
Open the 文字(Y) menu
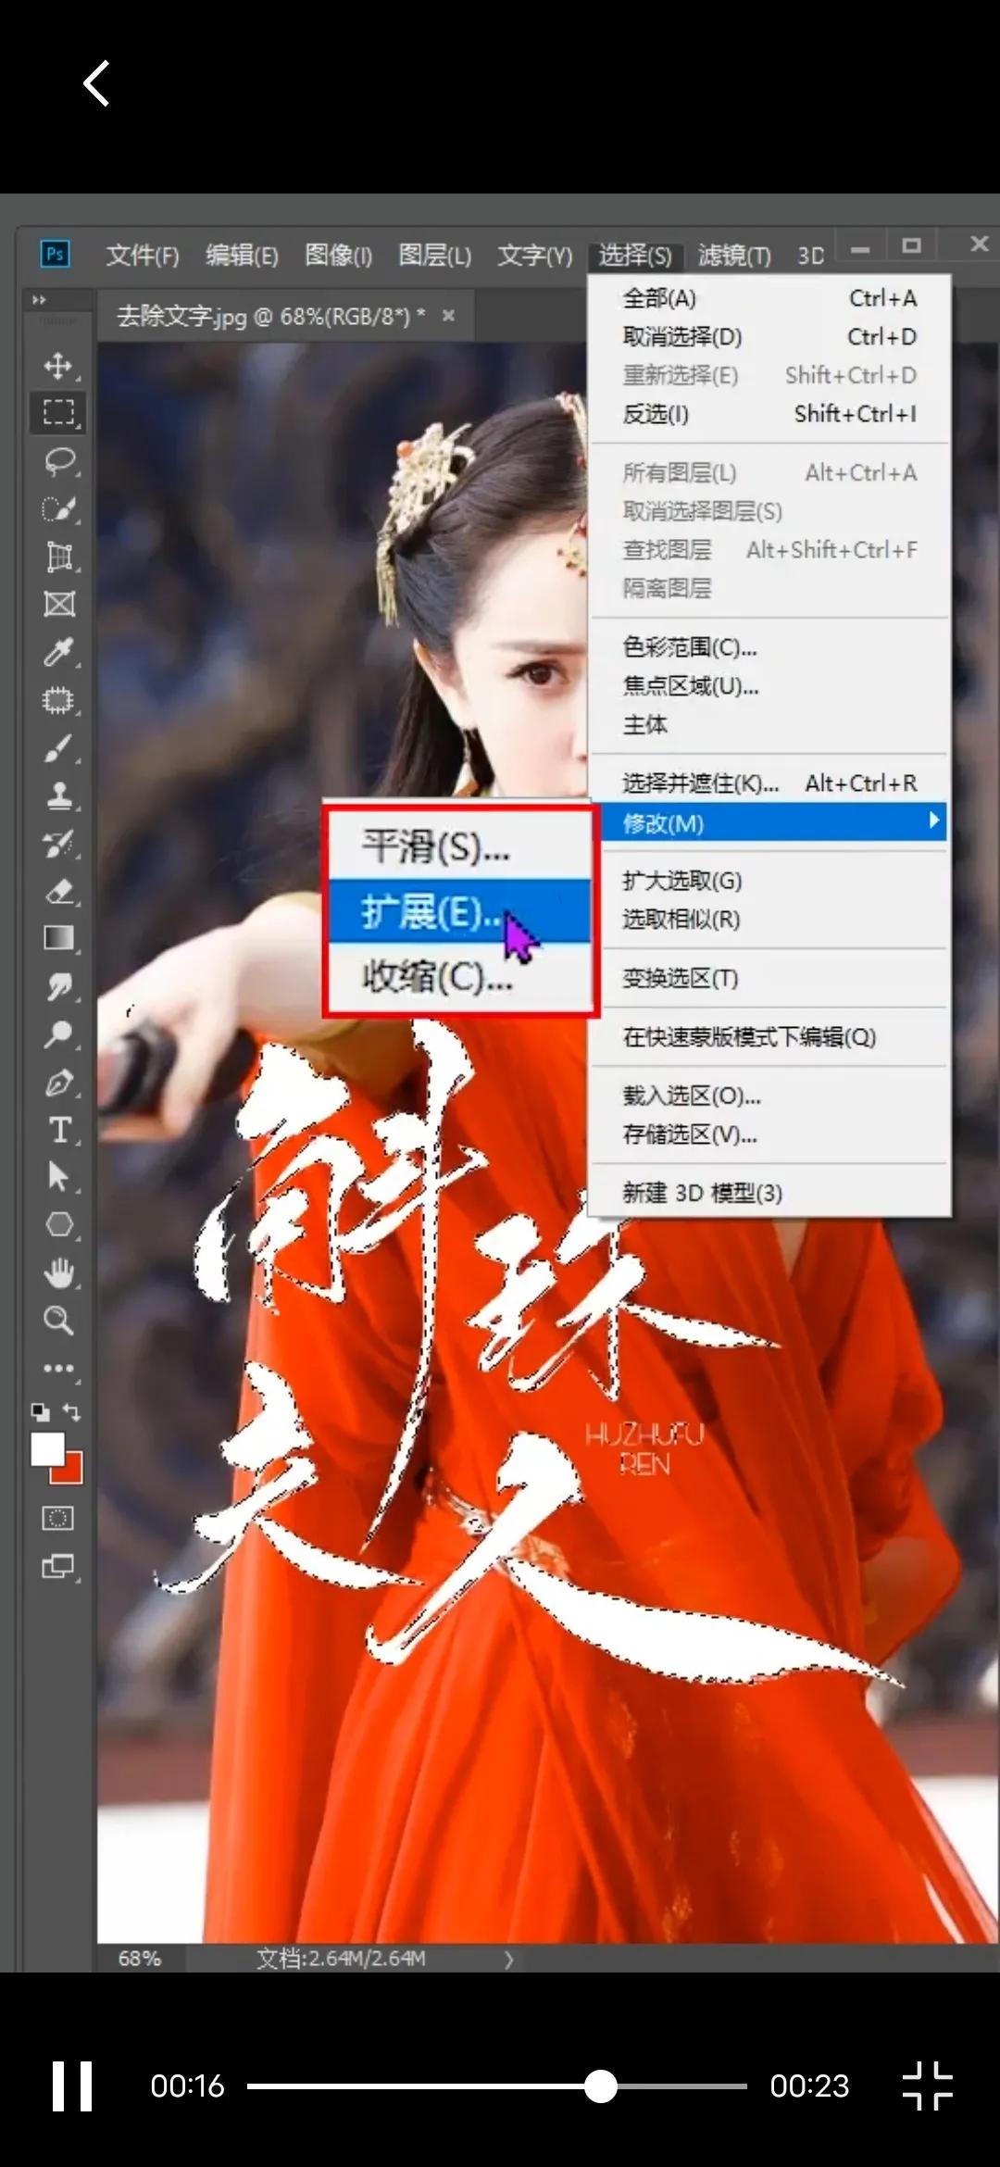click(535, 255)
